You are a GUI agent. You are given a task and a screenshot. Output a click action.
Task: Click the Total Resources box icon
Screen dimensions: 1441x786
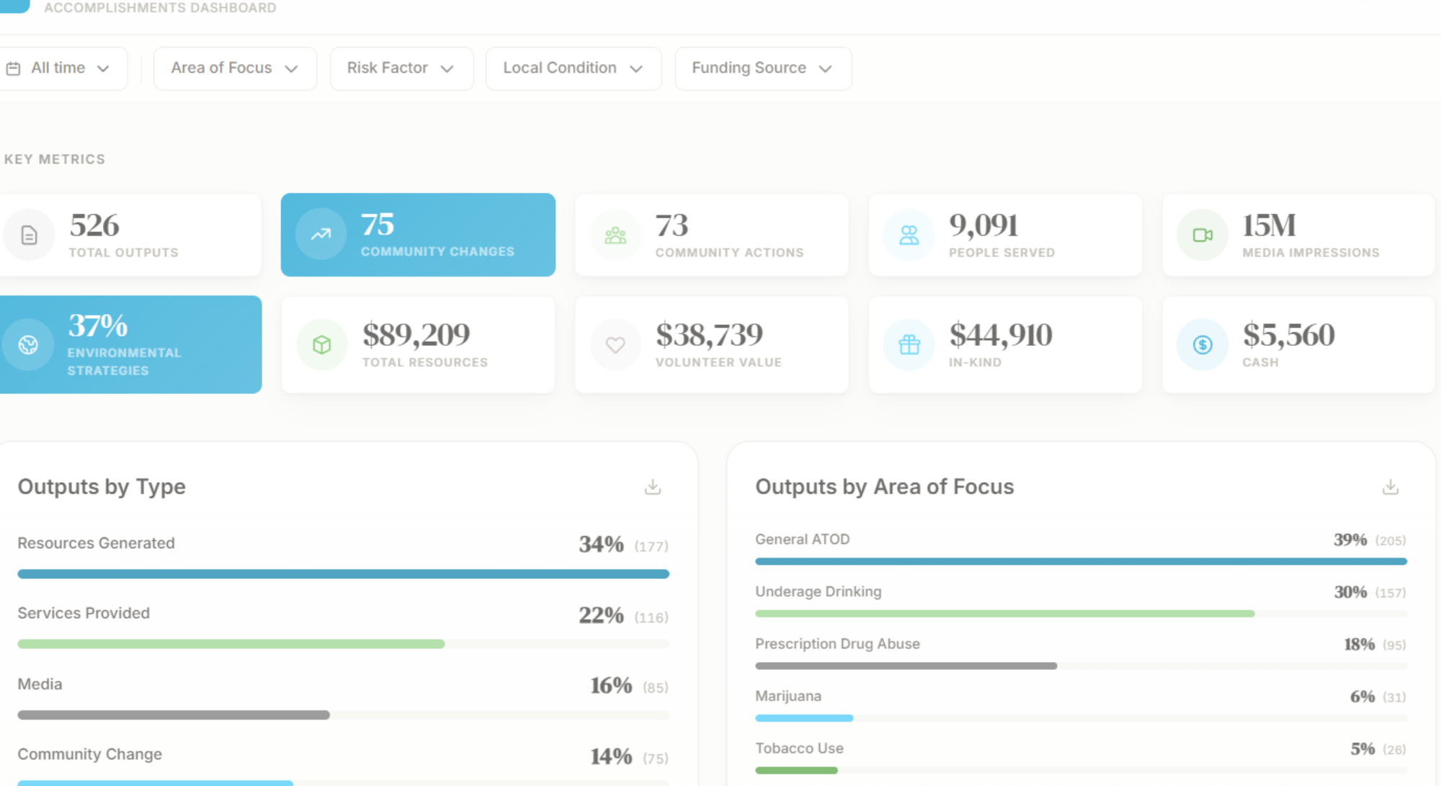click(322, 345)
